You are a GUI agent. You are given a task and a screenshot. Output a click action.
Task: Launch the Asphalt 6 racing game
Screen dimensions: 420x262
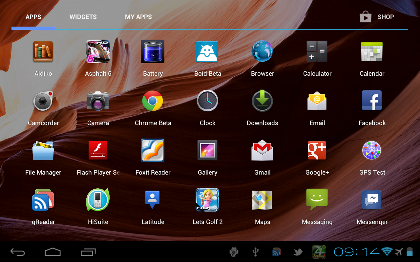coord(98,52)
